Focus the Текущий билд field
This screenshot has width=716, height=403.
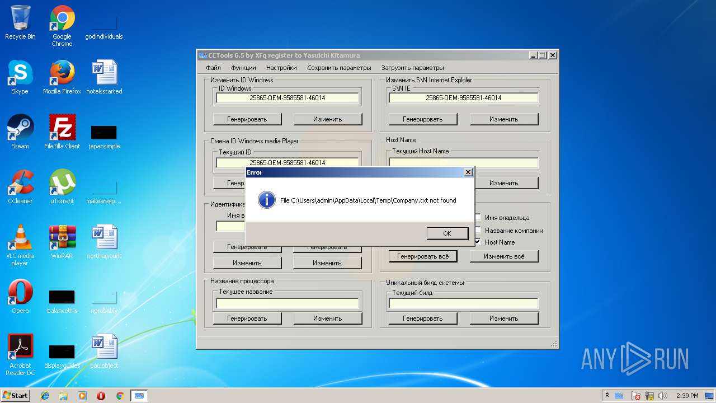[463, 303]
